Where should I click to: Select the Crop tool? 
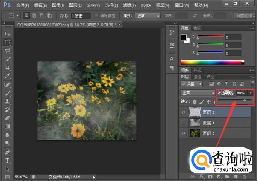pos(8,67)
